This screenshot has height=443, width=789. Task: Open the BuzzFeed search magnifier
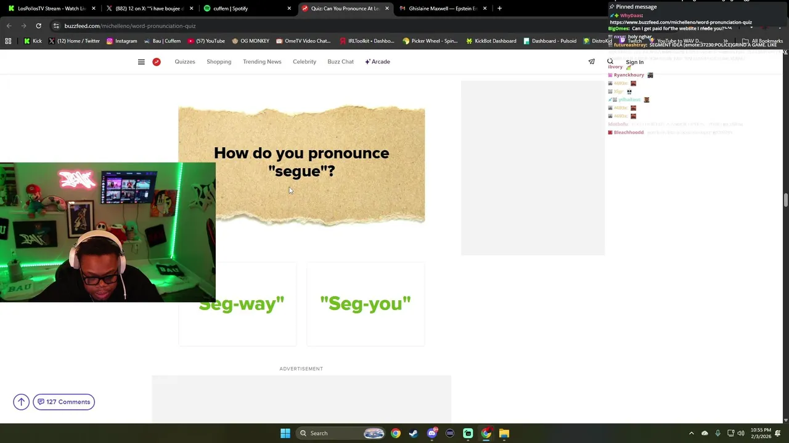[610, 62]
